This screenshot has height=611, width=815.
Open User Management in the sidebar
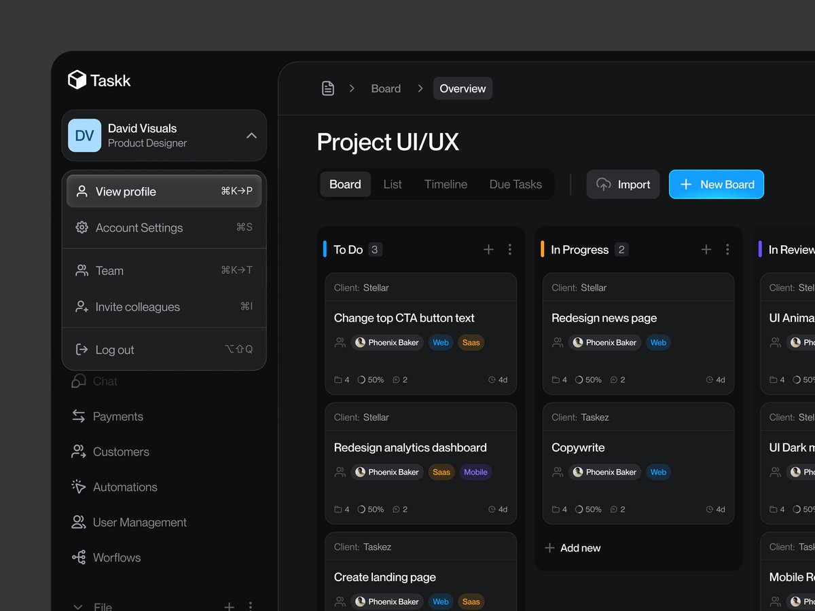coord(129,522)
